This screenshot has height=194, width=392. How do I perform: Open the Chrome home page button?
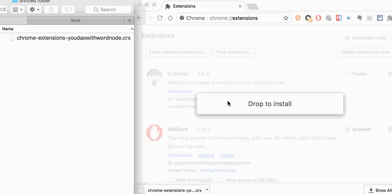click(170, 18)
